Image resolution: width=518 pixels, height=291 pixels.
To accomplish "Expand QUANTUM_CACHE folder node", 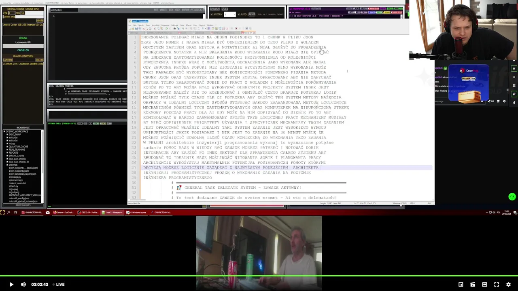I will click(x=7, y=147).
